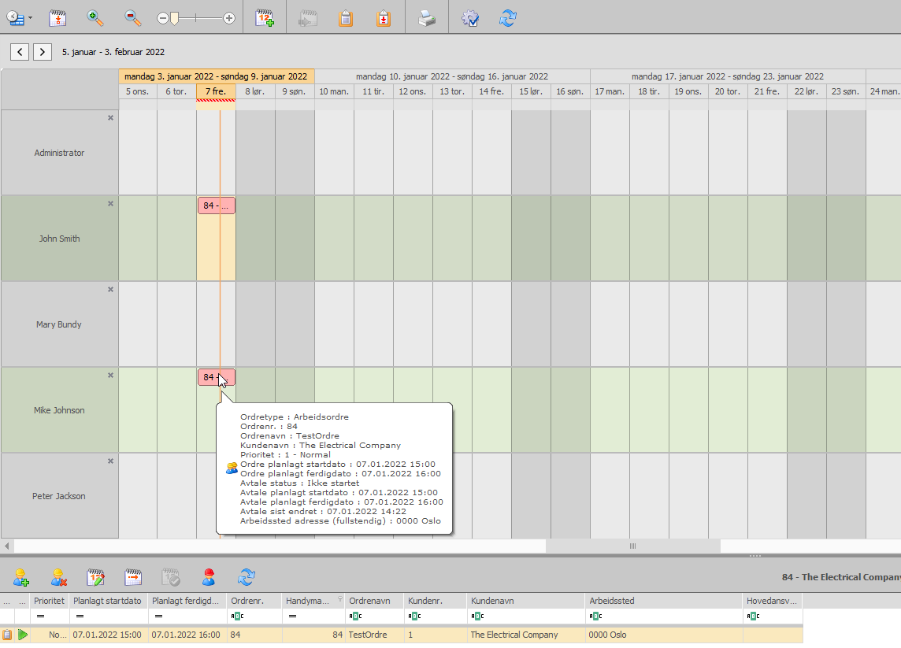Click Ordrenavn filter ABC operator icon
This screenshot has width=901, height=648.
coord(356,617)
